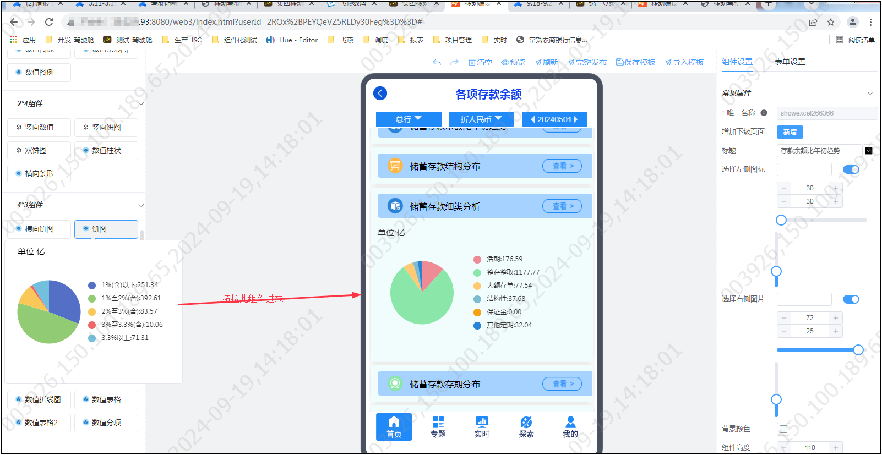Click the 预览 preview button
This screenshot has width=882, height=455.
tap(513, 62)
